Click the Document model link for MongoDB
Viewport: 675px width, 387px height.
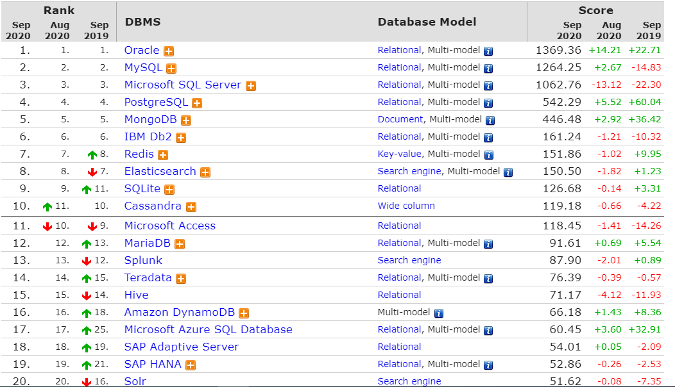click(400, 119)
